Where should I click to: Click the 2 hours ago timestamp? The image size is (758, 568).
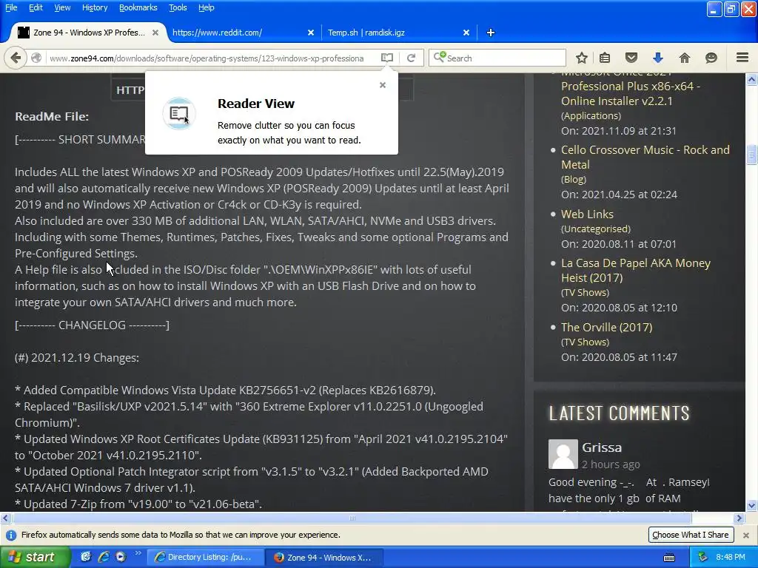click(611, 464)
